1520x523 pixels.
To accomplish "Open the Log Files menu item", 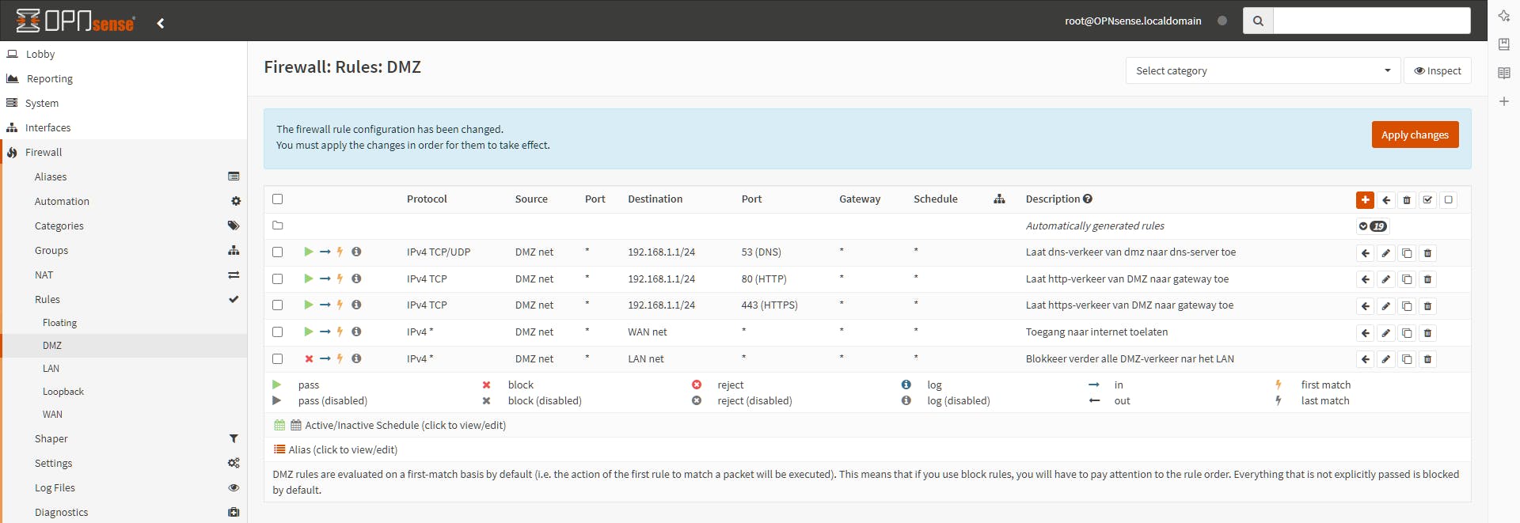I will pyautogui.click(x=125, y=487).
